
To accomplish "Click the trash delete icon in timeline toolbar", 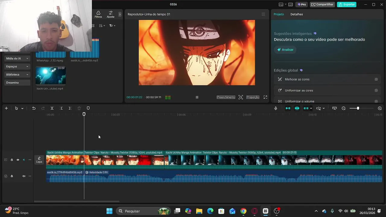I will pos(79,108).
